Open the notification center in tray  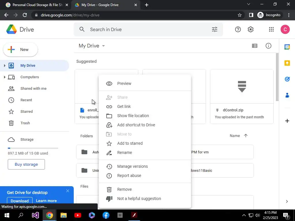[286, 215]
